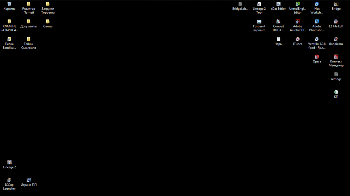Click the Документы folder icon
This screenshot has height=196, width=350.
[x=29, y=22]
